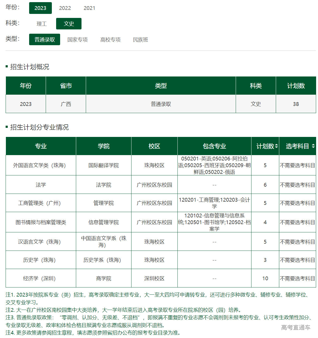This screenshot has height=338, width=318.
Task: Select the 普通录取 tab
Action: point(44,39)
